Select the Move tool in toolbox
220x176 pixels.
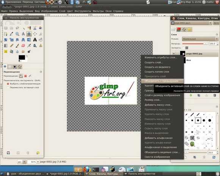click(x=29, y=34)
